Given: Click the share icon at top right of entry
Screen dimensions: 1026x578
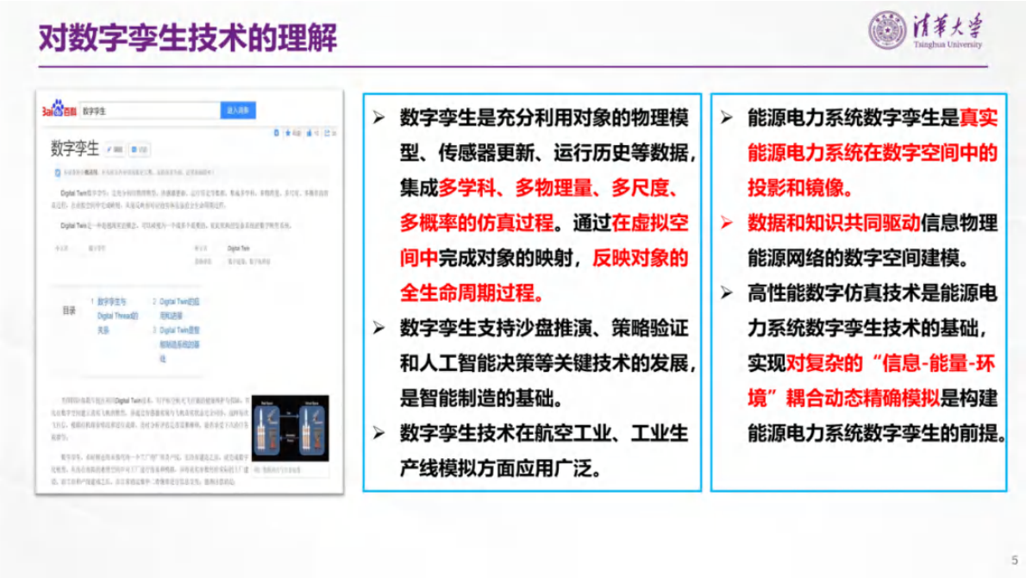Looking at the screenshot, I should point(328,133).
